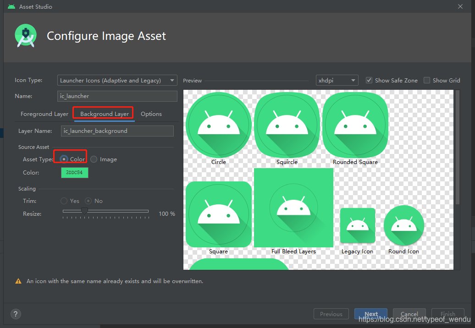Switch to the Foreground Layer tab

(44, 114)
